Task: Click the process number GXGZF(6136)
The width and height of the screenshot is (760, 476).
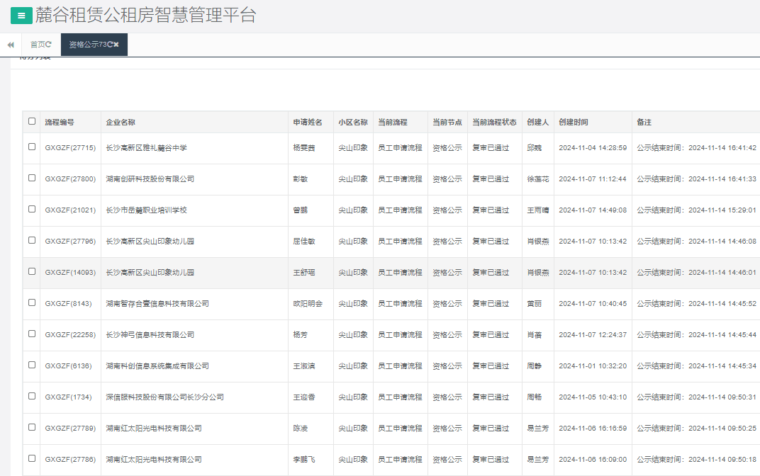Action: pos(68,366)
